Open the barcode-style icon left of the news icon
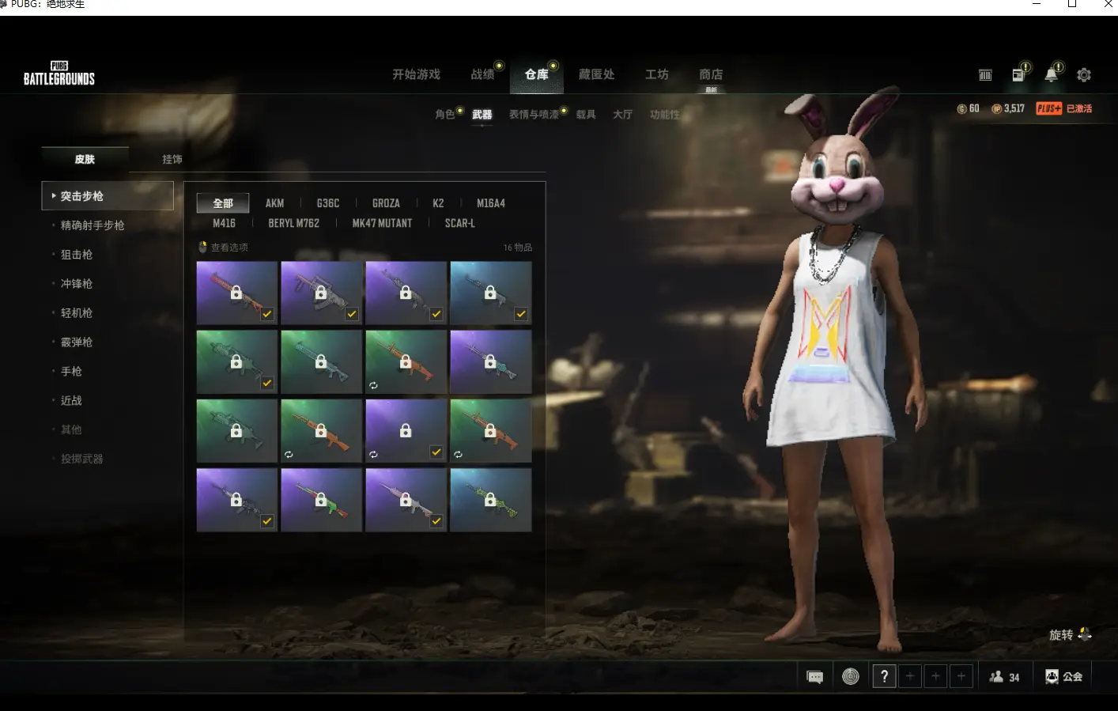The width and height of the screenshot is (1118, 711). tap(985, 75)
